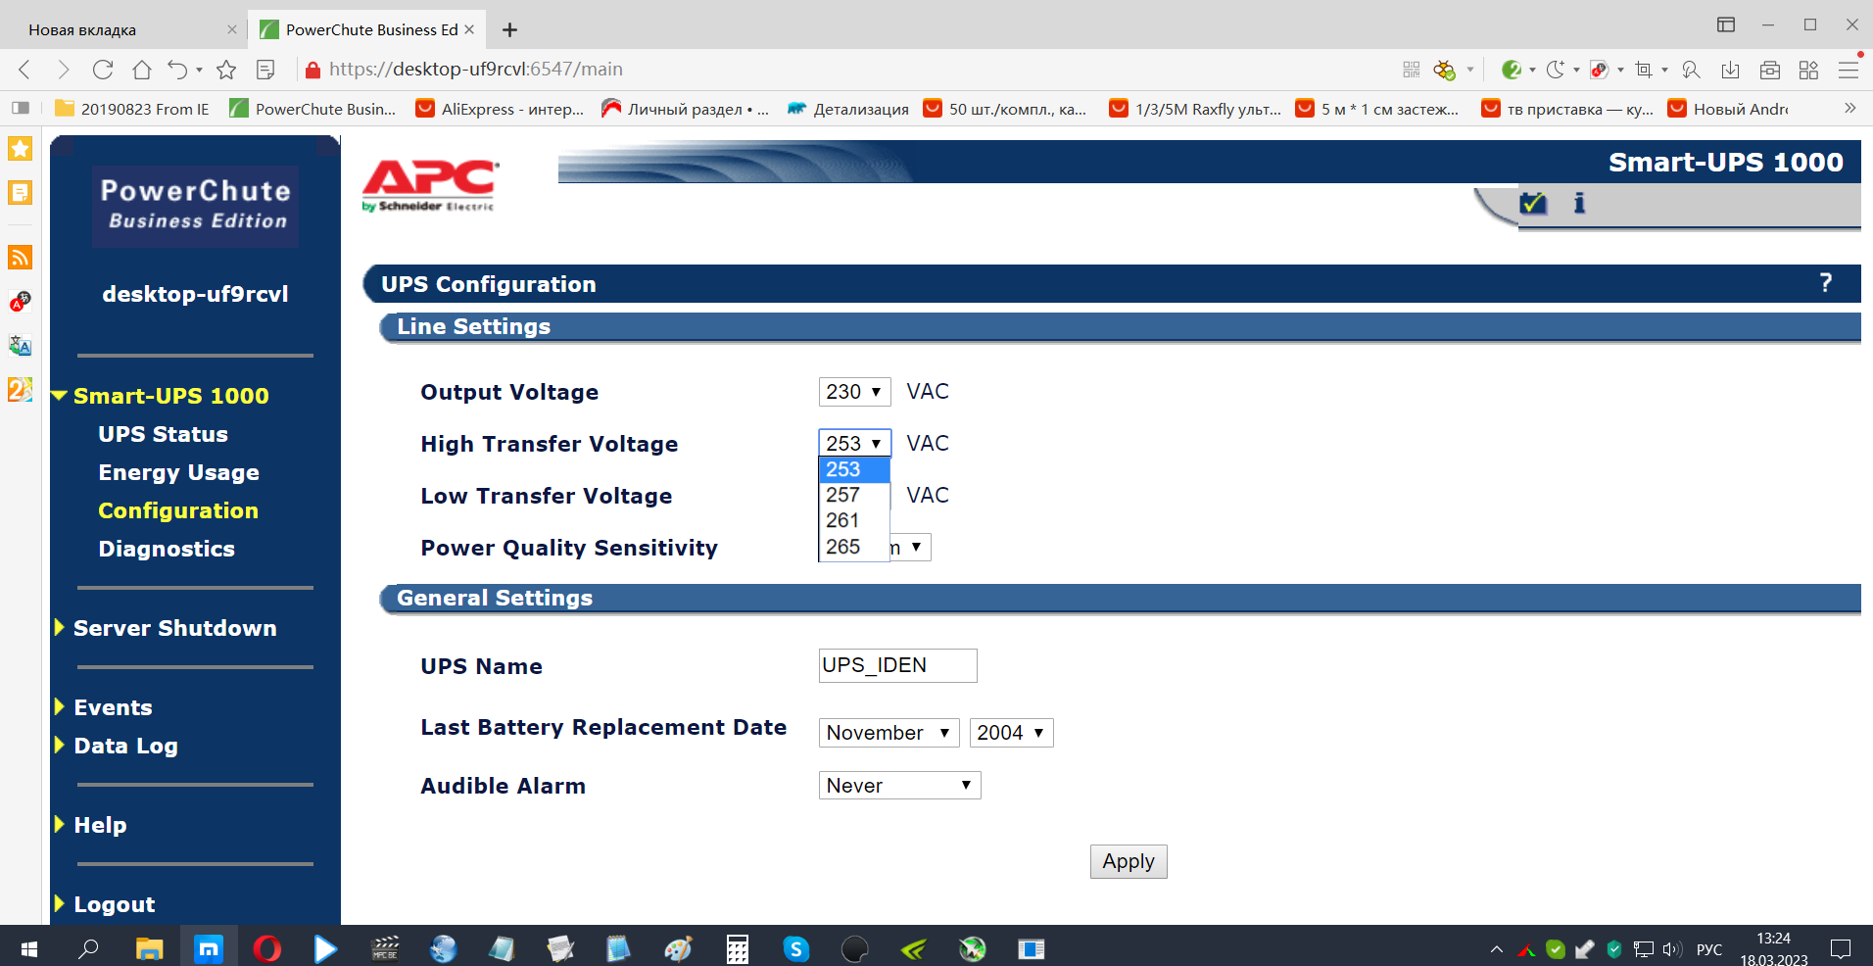1873x966 pixels.
Task: Go to browser home page
Action: (142, 70)
